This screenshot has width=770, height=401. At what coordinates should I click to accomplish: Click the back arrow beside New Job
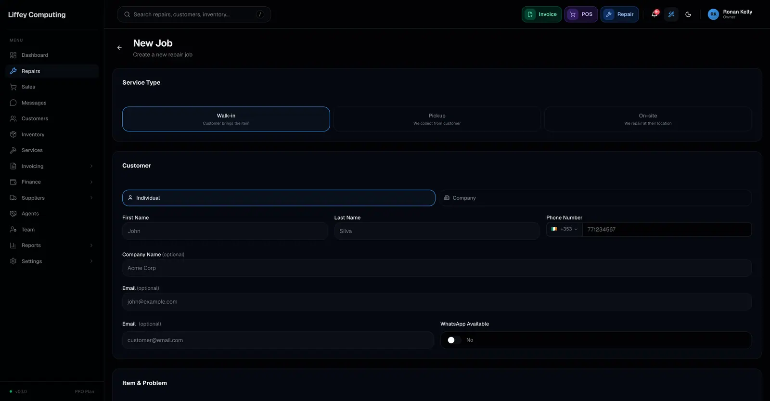119,48
